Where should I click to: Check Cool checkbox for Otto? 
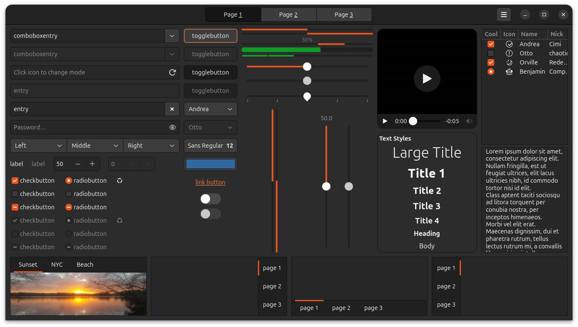[x=491, y=53]
